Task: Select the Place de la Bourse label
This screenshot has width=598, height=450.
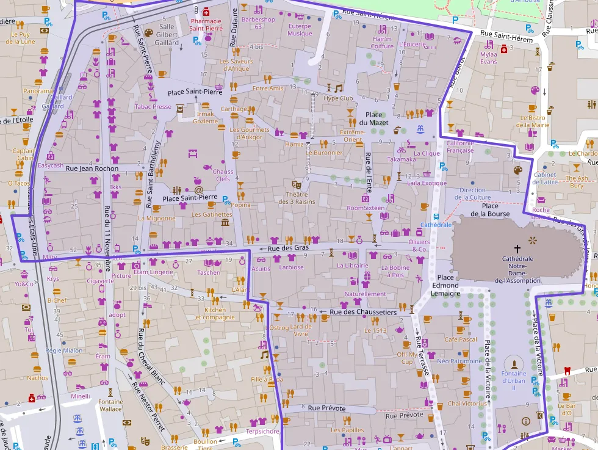Action: [490, 209]
